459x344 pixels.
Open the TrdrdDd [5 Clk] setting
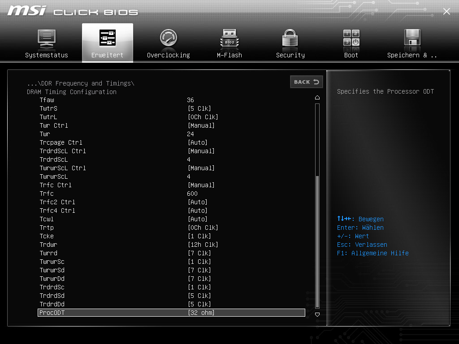(199, 304)
